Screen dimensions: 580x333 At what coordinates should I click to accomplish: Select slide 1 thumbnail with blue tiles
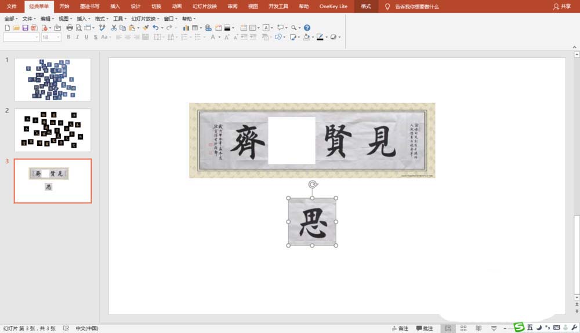(x=53, y=79)
